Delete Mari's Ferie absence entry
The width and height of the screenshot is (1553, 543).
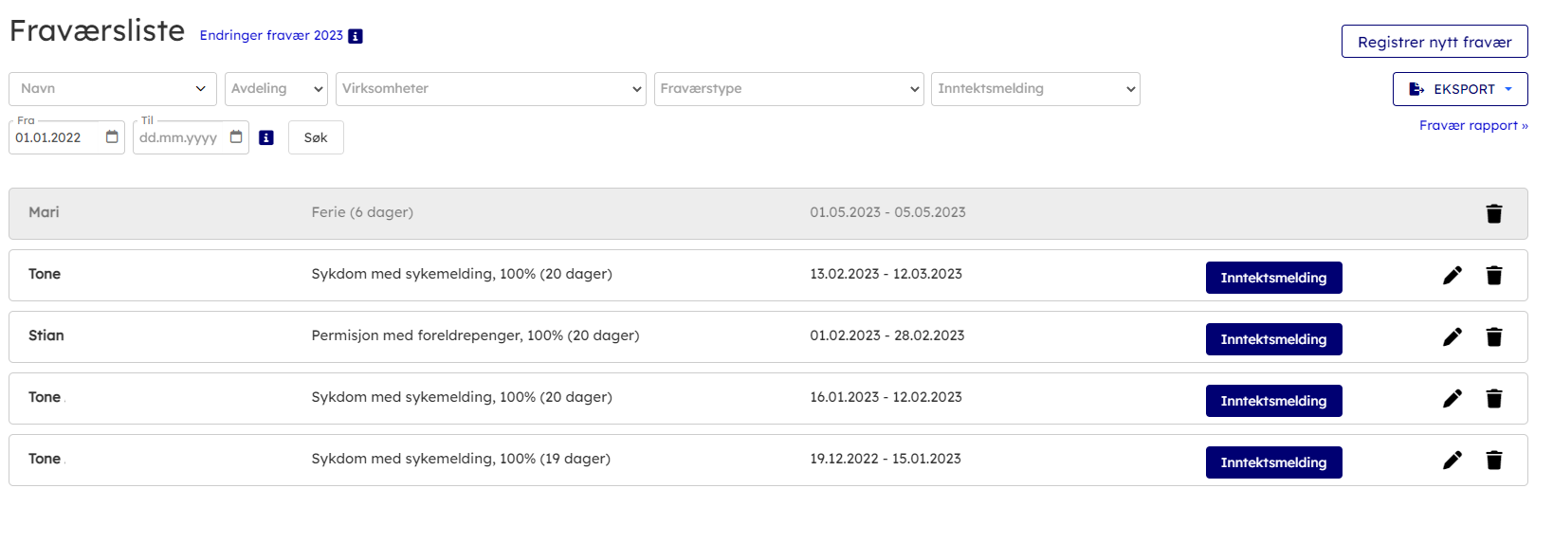pos(1494,213)
